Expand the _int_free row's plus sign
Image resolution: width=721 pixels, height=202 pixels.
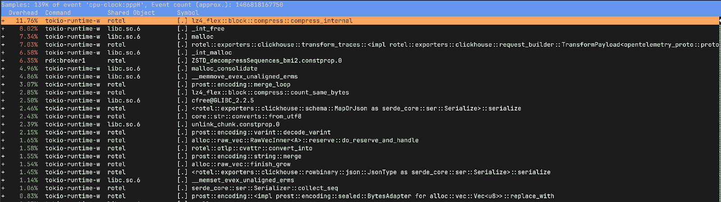coord(3,29)
